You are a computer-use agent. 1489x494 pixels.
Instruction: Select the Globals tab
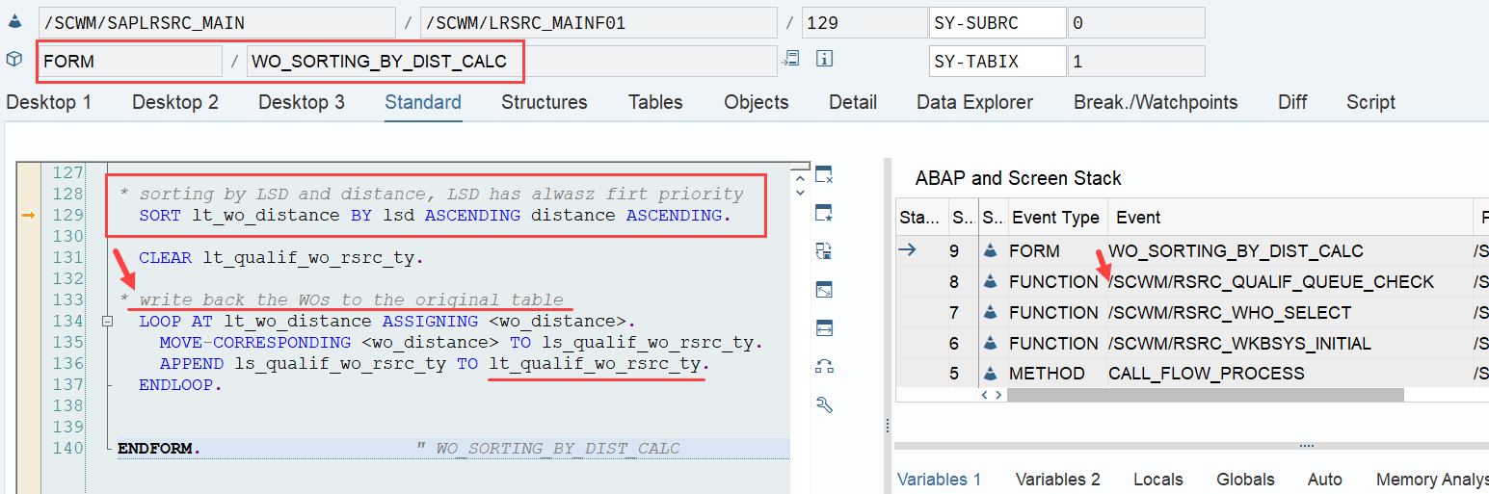pyautogui.click(x=1246, y=480)
